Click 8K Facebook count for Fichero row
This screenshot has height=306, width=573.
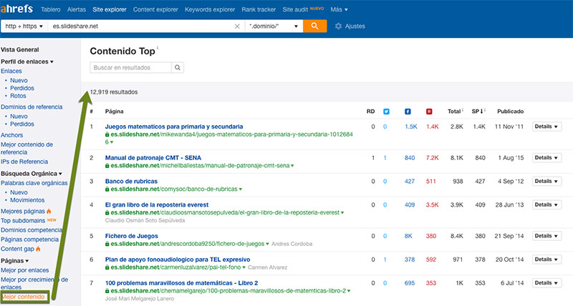click(408, 236)
